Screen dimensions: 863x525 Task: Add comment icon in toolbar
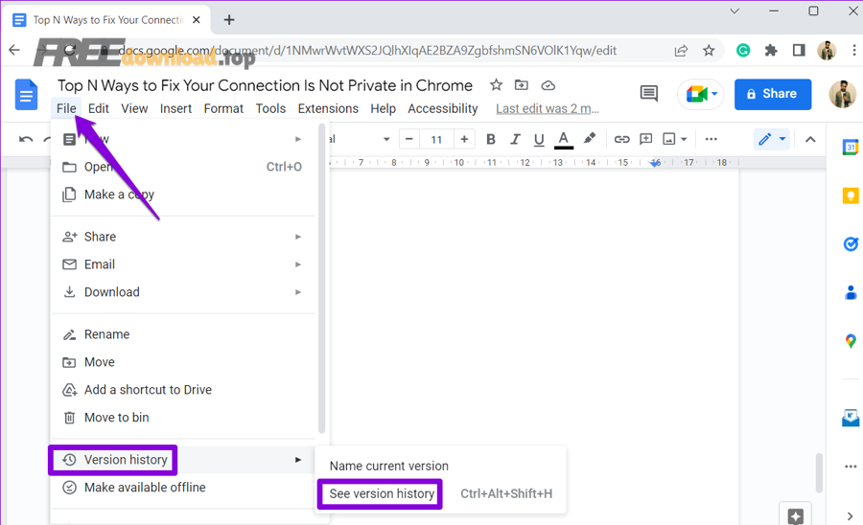click(645, 139)
